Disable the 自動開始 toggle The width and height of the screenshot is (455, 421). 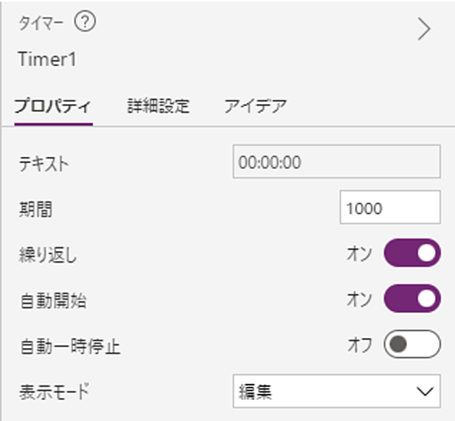412,298
